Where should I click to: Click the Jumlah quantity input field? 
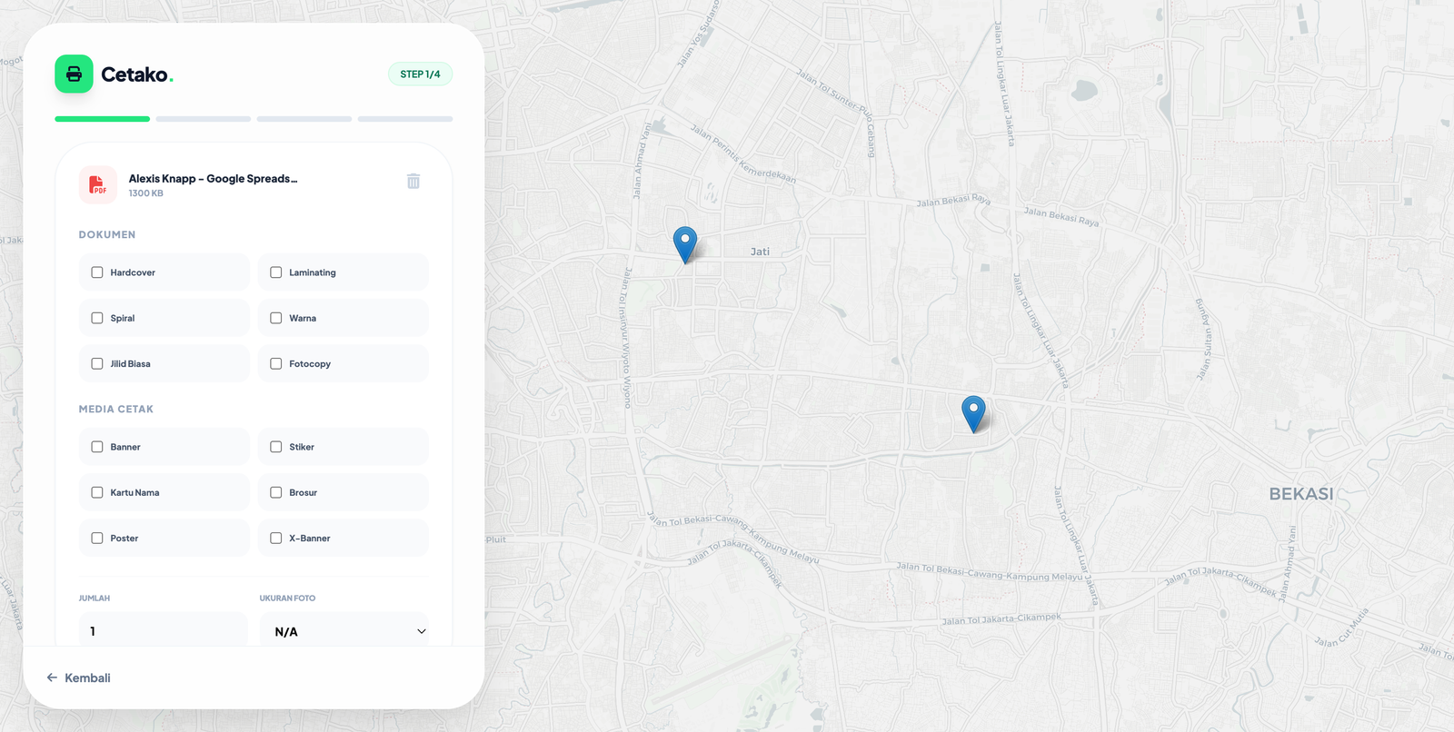(x=164, y=630)
